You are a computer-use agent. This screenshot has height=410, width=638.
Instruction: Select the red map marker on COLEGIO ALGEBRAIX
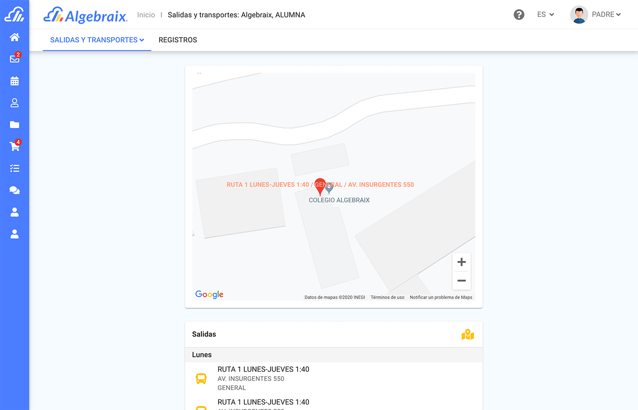[320, 184]
